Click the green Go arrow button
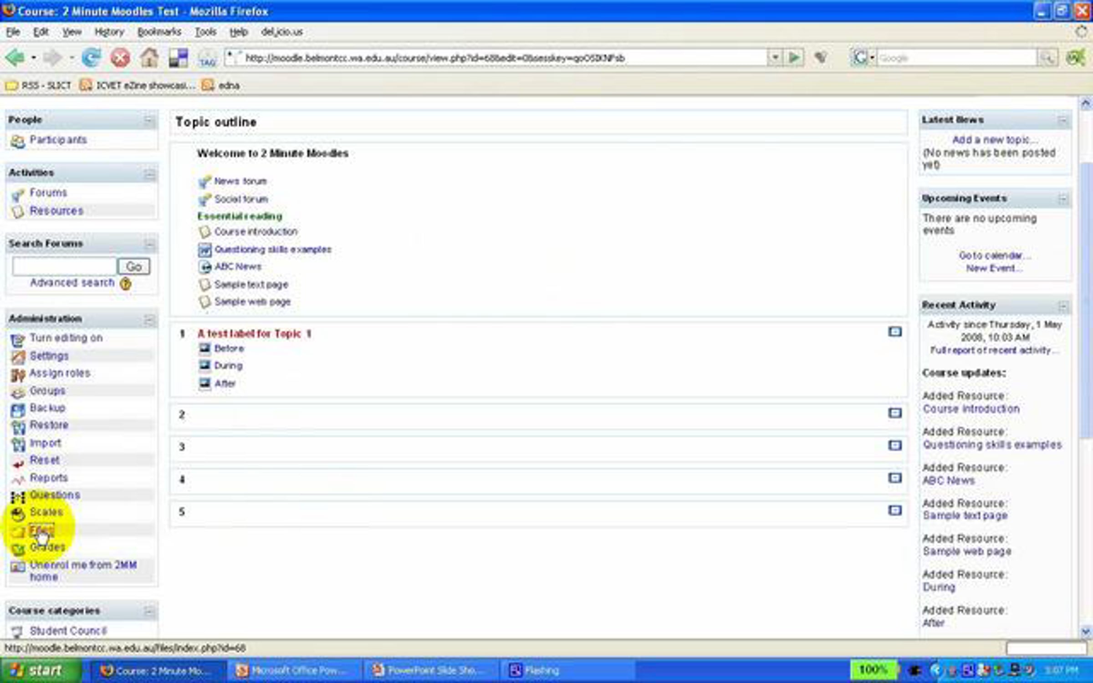1093x683 pixels. click(794, 57)
